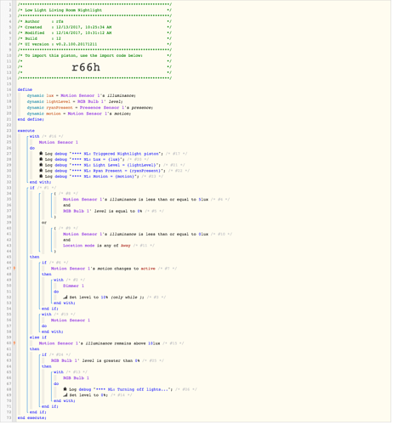Open the Location mode is any of Away condition
The image size is (393, 425).
pos(97,246)
